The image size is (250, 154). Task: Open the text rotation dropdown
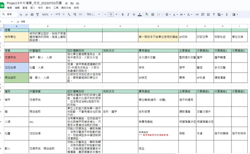click(x=190, y=15)
